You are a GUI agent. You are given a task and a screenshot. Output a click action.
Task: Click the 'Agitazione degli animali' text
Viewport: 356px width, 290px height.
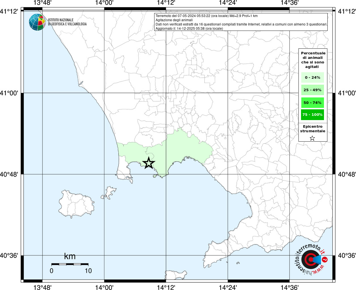point(174,20)
